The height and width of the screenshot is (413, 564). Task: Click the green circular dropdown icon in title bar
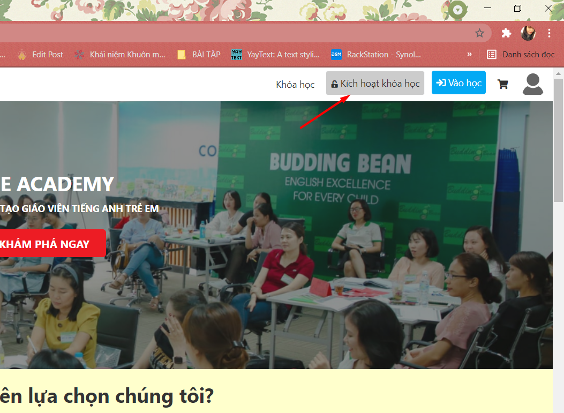tap(457, 10)
